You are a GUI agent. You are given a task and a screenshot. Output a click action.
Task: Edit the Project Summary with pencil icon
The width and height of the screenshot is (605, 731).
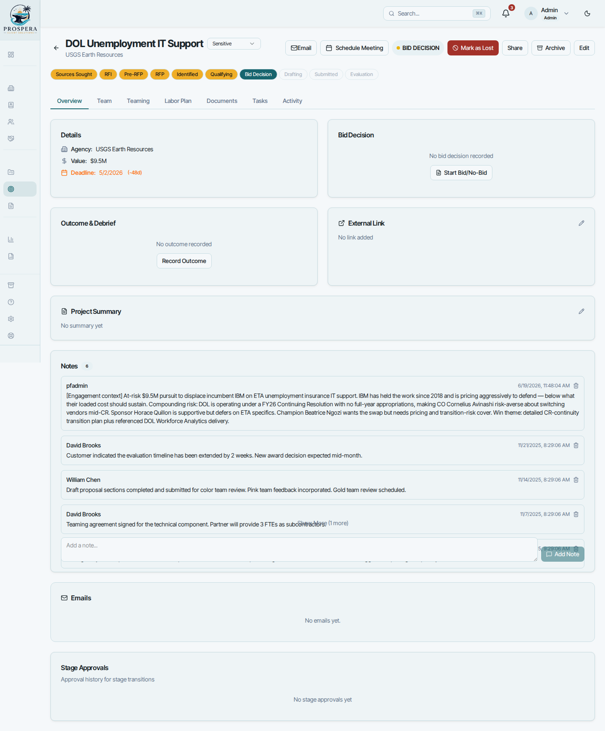pyautogui.click(x=581, y=311)
